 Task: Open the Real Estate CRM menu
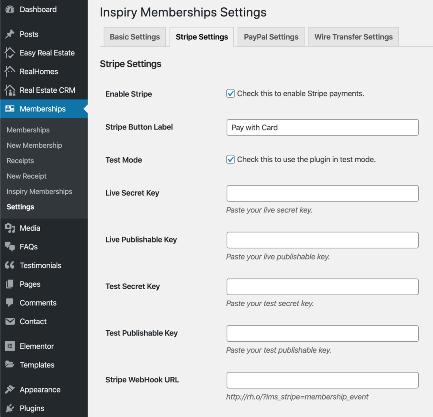pyautogui.click(x=44, y=90)
